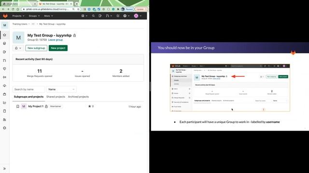Viewport: 309px width, 173px height.
Task: Expand the breadcrumb ellipsis
Action: tap(33, 24)
